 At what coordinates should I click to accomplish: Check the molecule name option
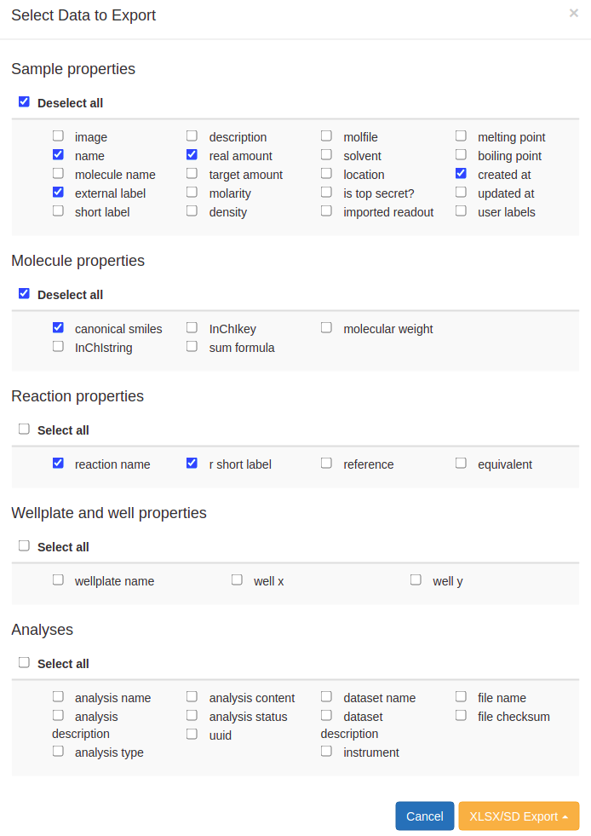click(x=58, y=173)
